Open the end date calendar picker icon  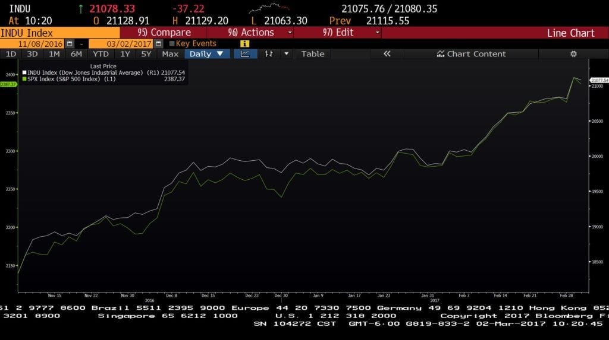[158, 43]
